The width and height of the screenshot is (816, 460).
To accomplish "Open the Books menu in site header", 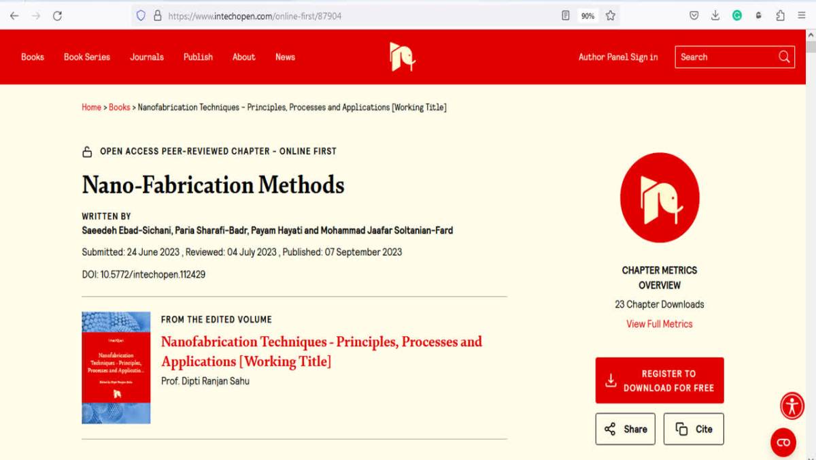I will (33, 57).
